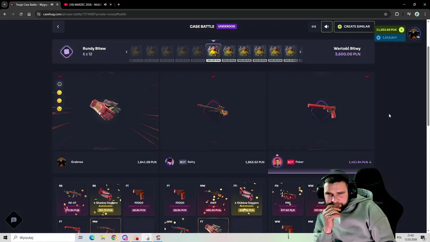Click the Rundy Bitew purple icon
430x242 pixels.
pyautogui.click(x=67, y=52)
